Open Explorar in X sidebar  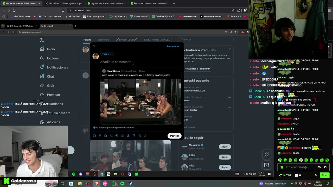tap(50, 58)
